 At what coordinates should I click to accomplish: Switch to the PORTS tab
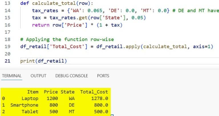[x=103, y=76]
